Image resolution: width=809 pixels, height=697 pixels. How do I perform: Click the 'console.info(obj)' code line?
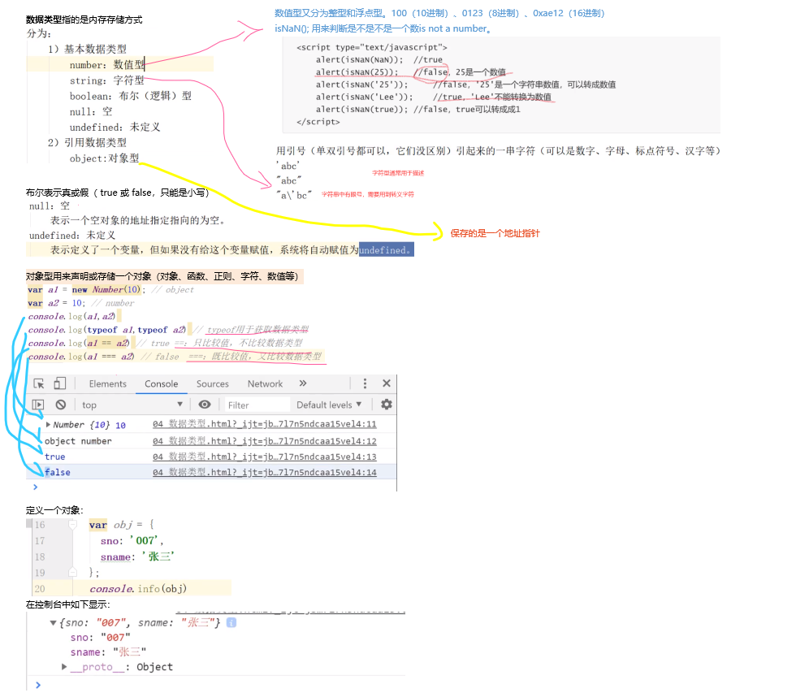click(x=138, y=588)
